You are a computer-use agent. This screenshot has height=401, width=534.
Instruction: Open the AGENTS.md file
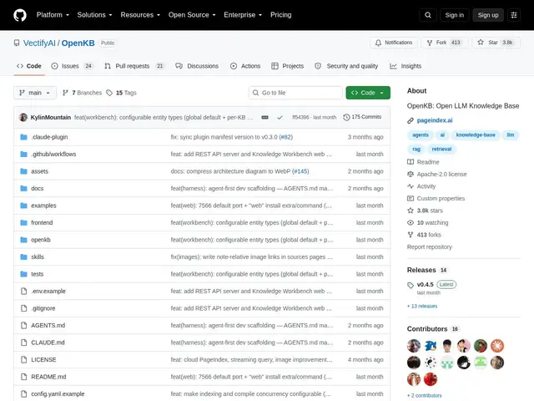(x=48, y=325)
